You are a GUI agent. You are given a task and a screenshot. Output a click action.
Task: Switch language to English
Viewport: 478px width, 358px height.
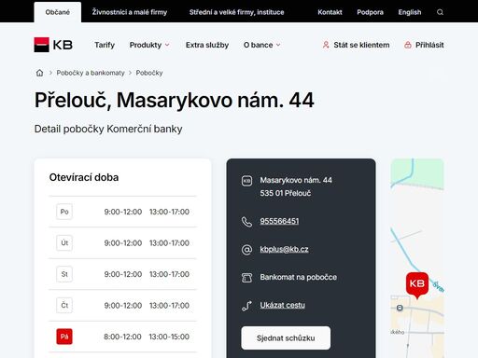click(x=410, y=12)
